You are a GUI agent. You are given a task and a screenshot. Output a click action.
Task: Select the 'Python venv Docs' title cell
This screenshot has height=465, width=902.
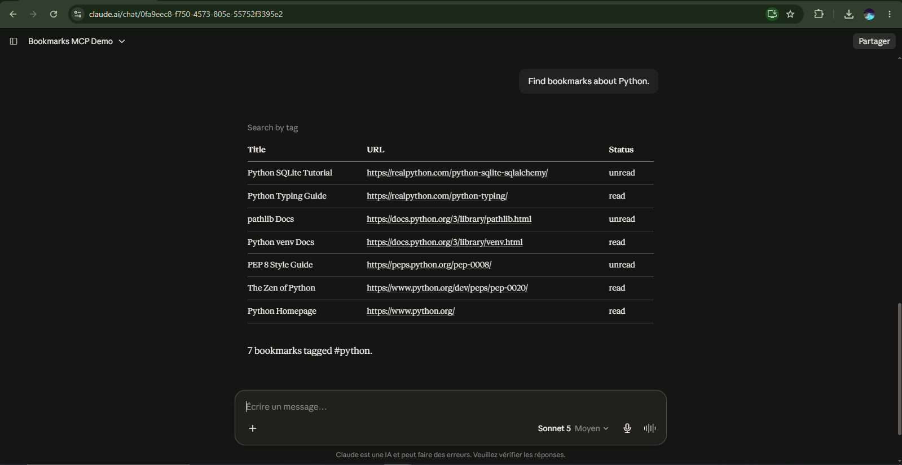[281, 242]
